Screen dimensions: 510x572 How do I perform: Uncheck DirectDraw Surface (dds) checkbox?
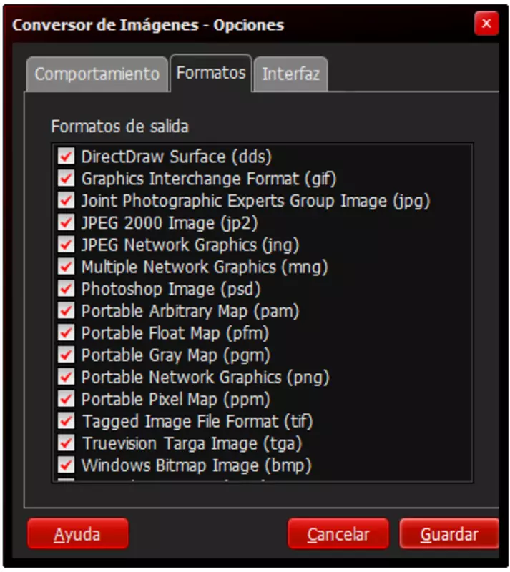pyautogui.click(x=66, y=157)
